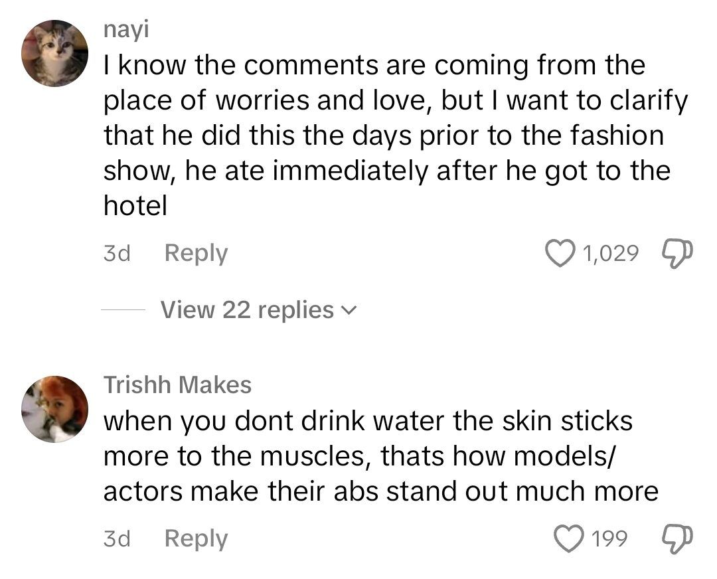The width and height of the screenshot is (717, 579).
Task: Expand the 22 replies chevron arrow
Action: (x=349, y=311)
